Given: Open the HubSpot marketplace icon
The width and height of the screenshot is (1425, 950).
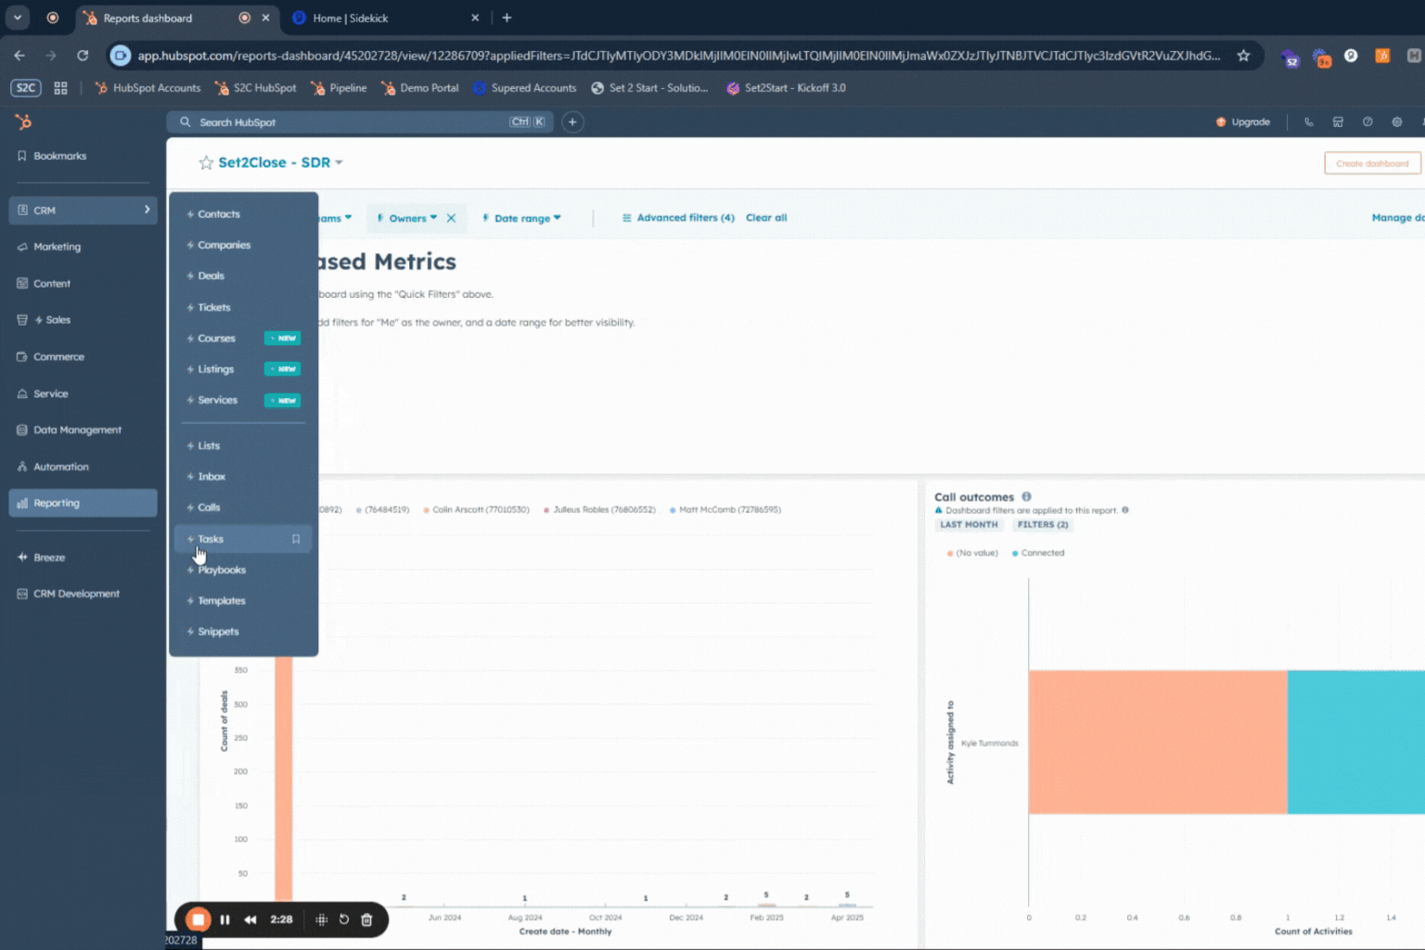Looking at the screenshot, I should pyautogui.click(x=1338, y=122).
